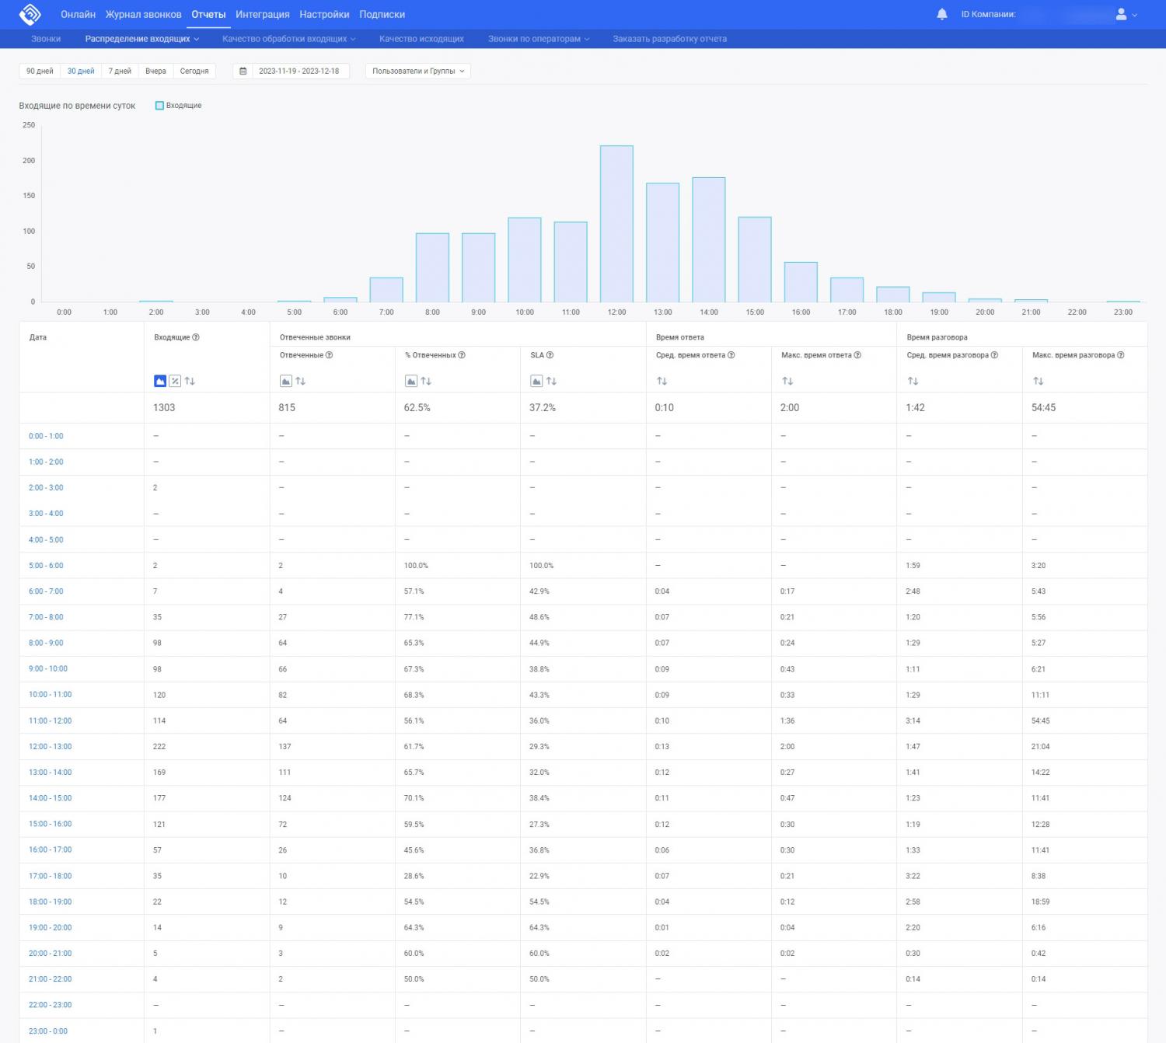Click the notification bell icon
Screen dimensions: 1166x1043
pos(942,14)
